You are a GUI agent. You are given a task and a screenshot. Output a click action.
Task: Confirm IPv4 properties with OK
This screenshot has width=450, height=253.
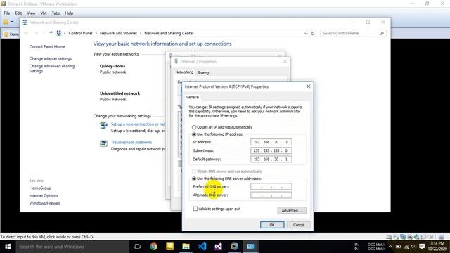(272, 225)
